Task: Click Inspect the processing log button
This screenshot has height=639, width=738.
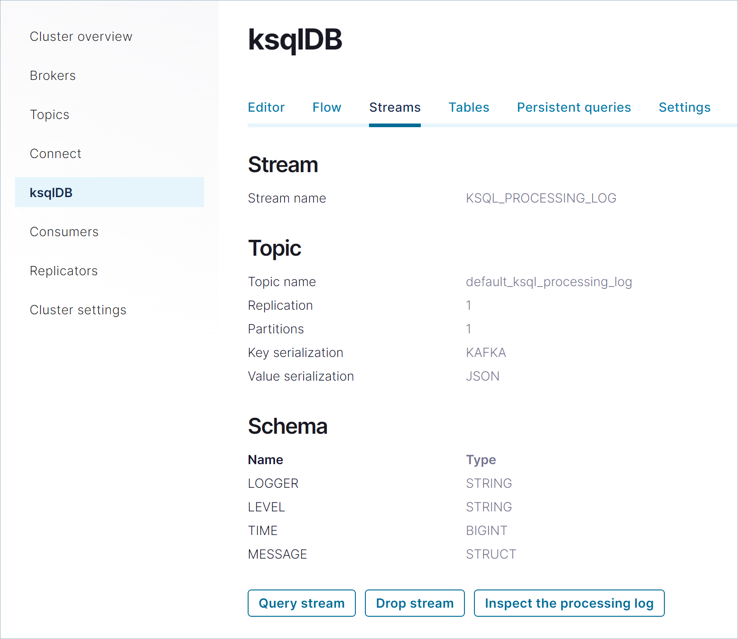Action: (569, 603)
